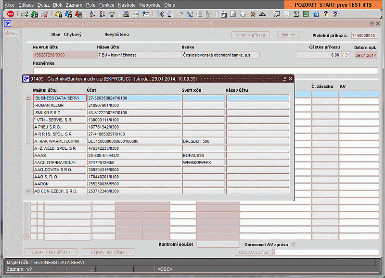Select the A PNEU S.R.O. row
This screenshot has height=278, width=385.
coord(60,127)
